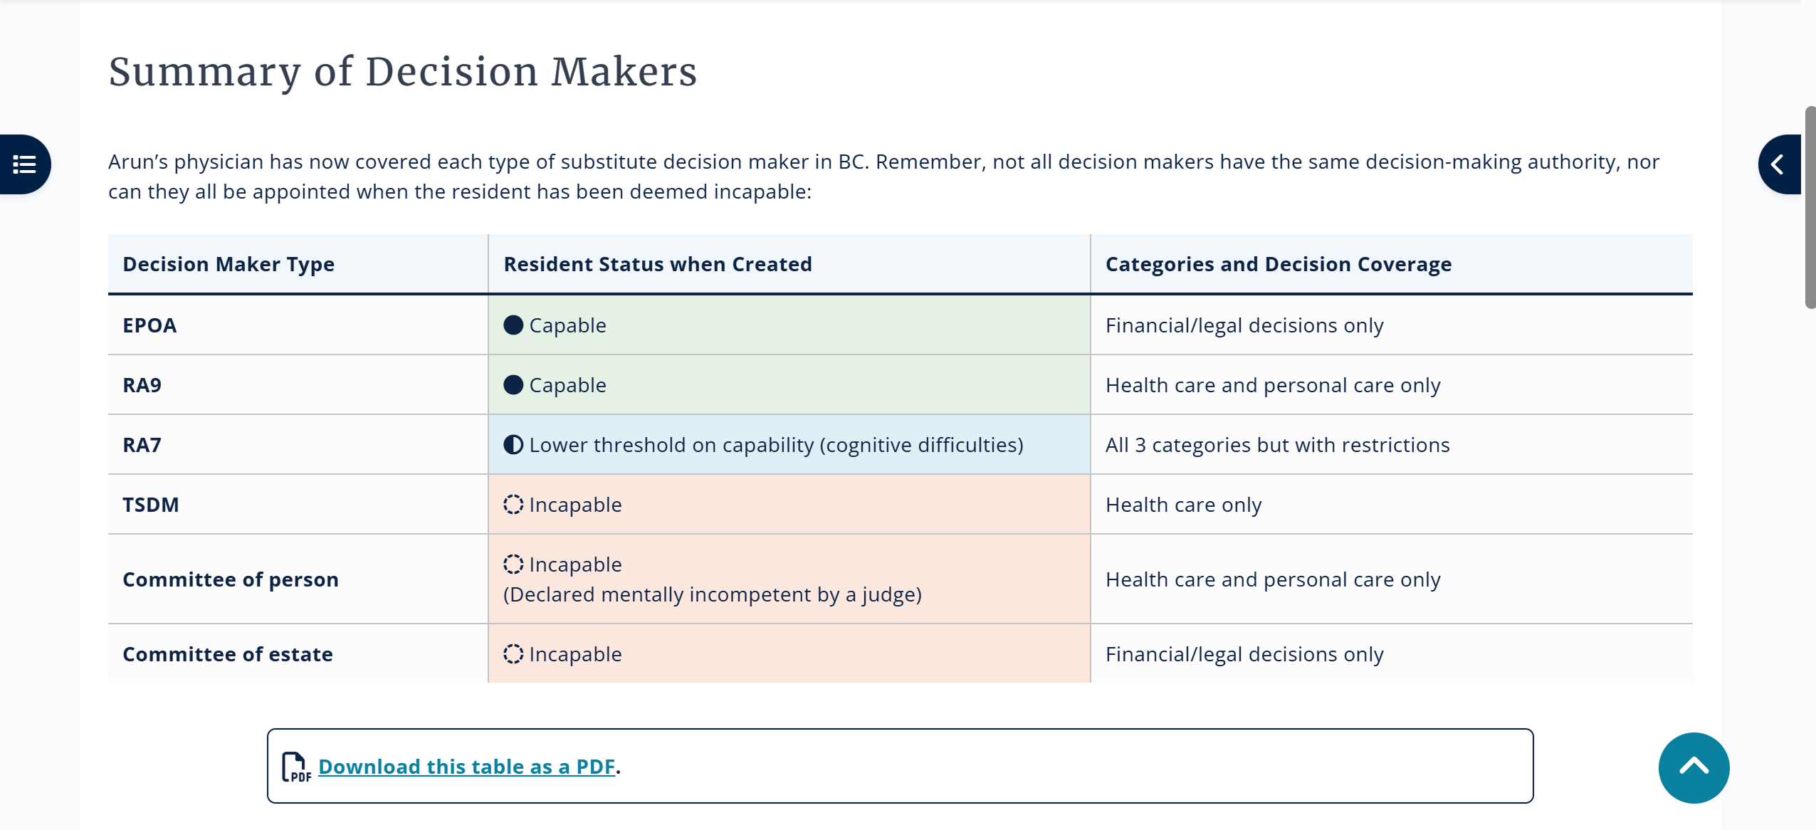Click the Lower threshold on capability cell
Viewport: 1816px width, 830px height.
tap(776, 445)
